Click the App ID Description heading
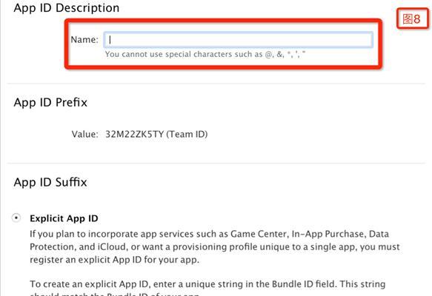The height and width of the screenshot is (296, 432). coord(67,7)
